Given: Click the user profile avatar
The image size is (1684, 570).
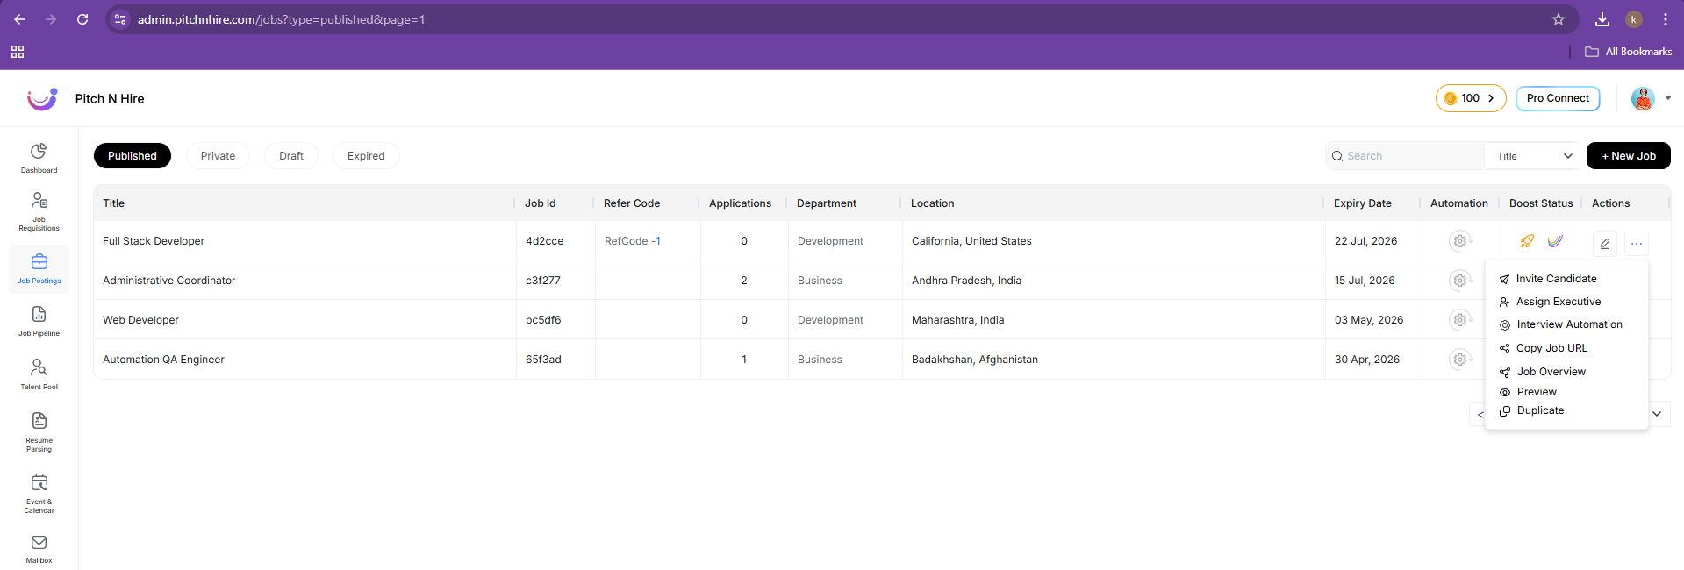Looking at the screenshot, I should pos(1643,98).
